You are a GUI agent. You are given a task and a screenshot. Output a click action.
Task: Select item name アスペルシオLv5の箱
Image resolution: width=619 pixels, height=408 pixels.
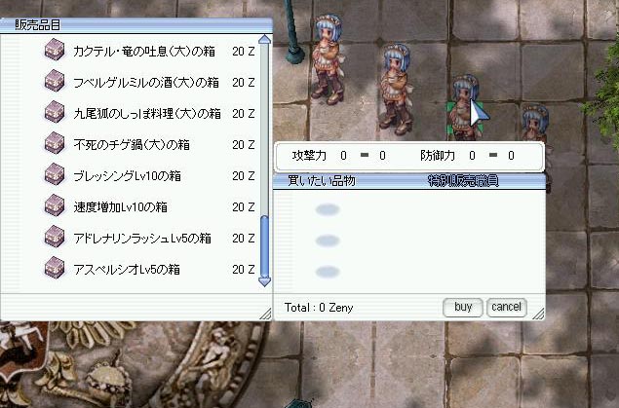point(127,269)
